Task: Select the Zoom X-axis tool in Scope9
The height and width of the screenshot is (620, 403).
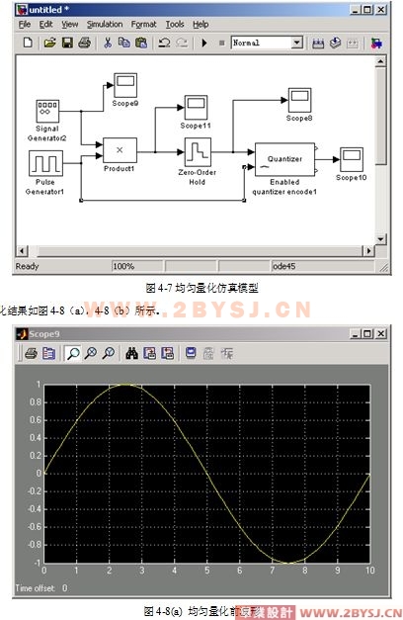Action: (x=91, y=353)
